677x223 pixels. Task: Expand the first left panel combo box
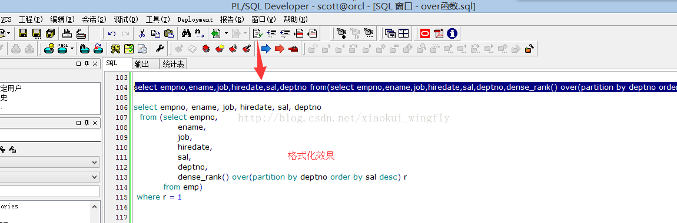[95, 163]
